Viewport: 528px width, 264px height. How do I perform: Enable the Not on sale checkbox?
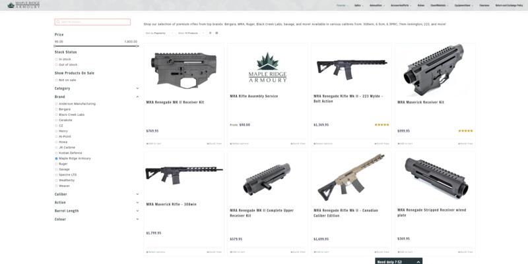(56, 80)
